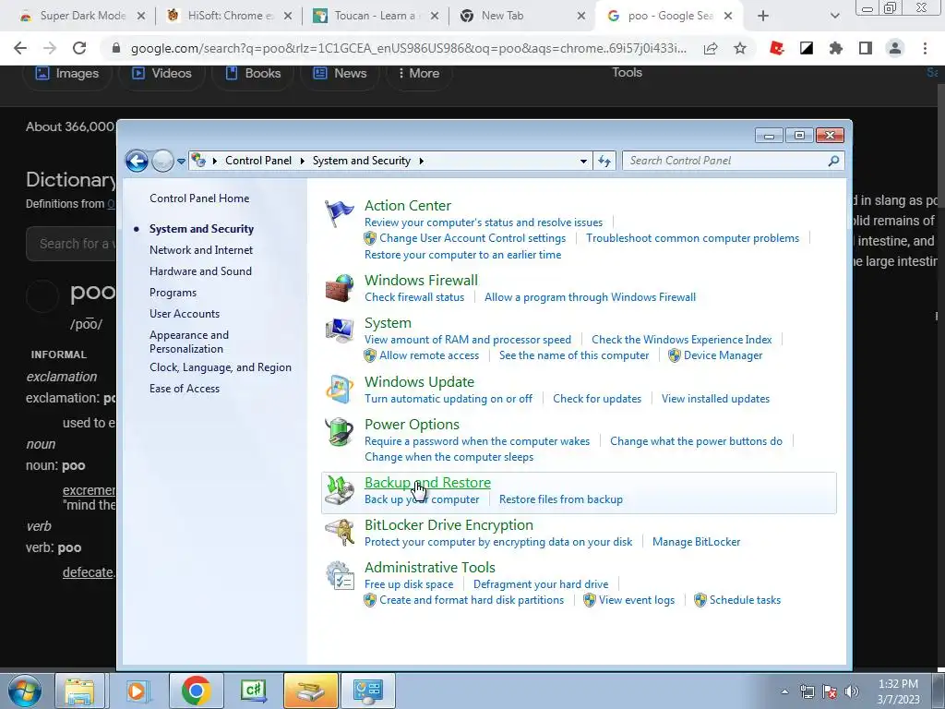945x709 pixels.
Task: Click the Chrome taskbar icon
Action: [x=196, y=691]
